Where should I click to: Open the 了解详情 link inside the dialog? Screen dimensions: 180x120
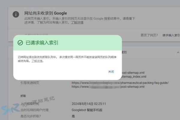(37, 61)
